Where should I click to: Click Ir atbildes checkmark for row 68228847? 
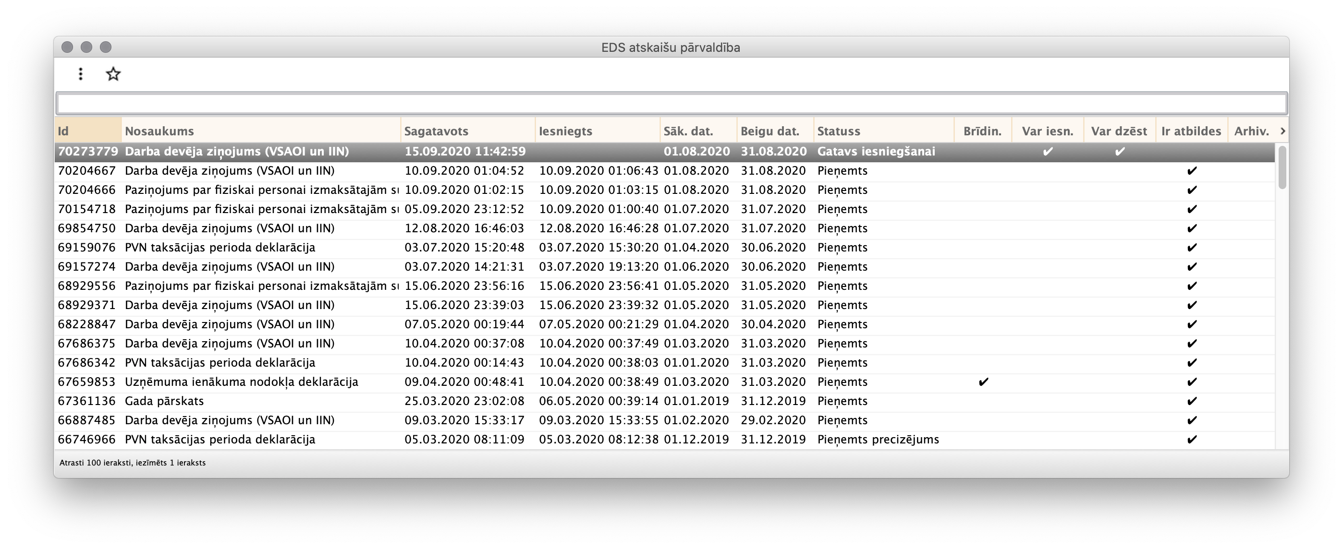[1191, 324]
